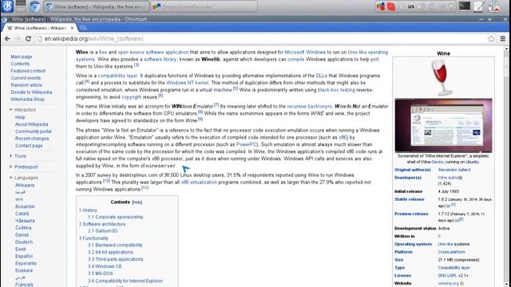The height and width of the screenshot is (287, 511).
Task: Go to Featured content
Action: (28, 71)
